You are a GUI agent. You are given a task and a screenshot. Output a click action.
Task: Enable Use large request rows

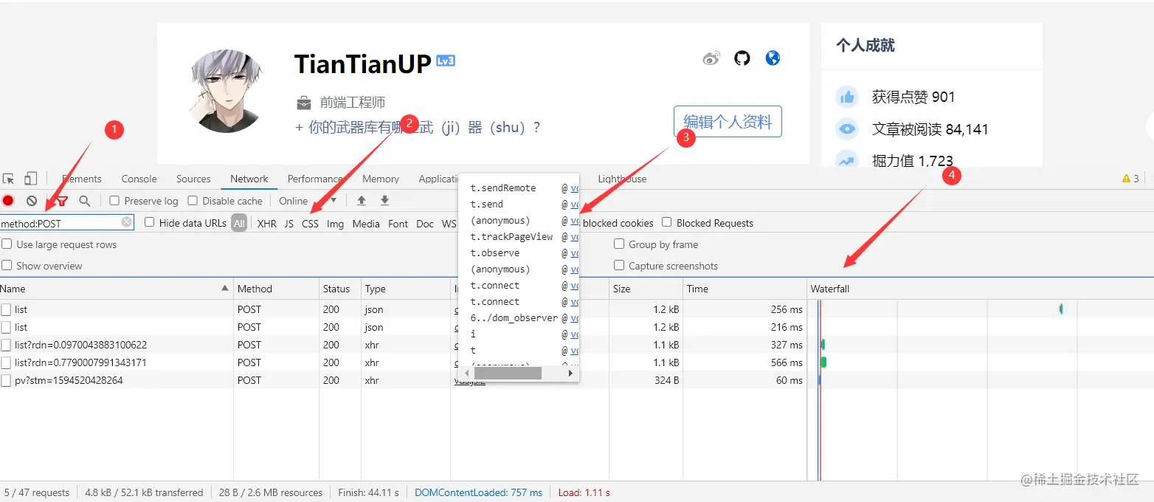click(7, 244)
